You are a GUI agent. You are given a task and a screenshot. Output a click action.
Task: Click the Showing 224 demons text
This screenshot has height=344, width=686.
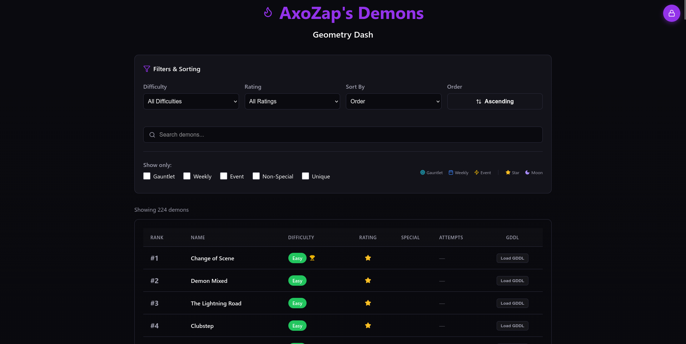click(x=161, y=210)
